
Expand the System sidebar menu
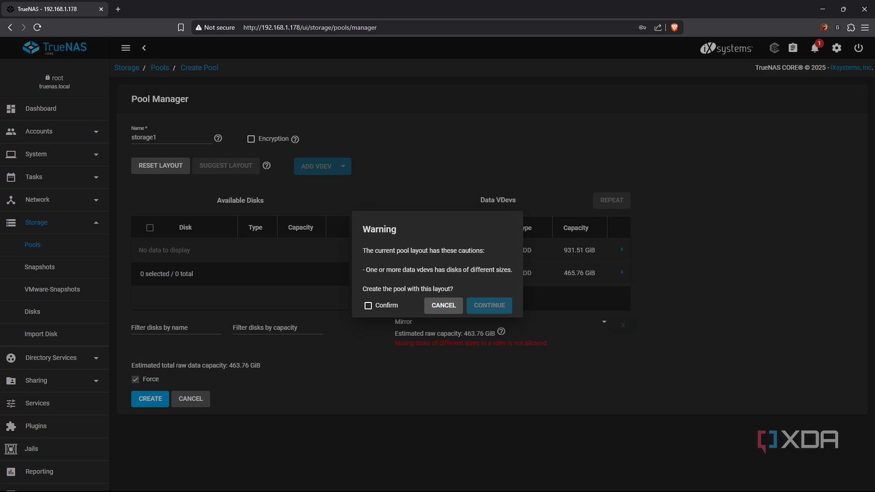click(54, 154)
